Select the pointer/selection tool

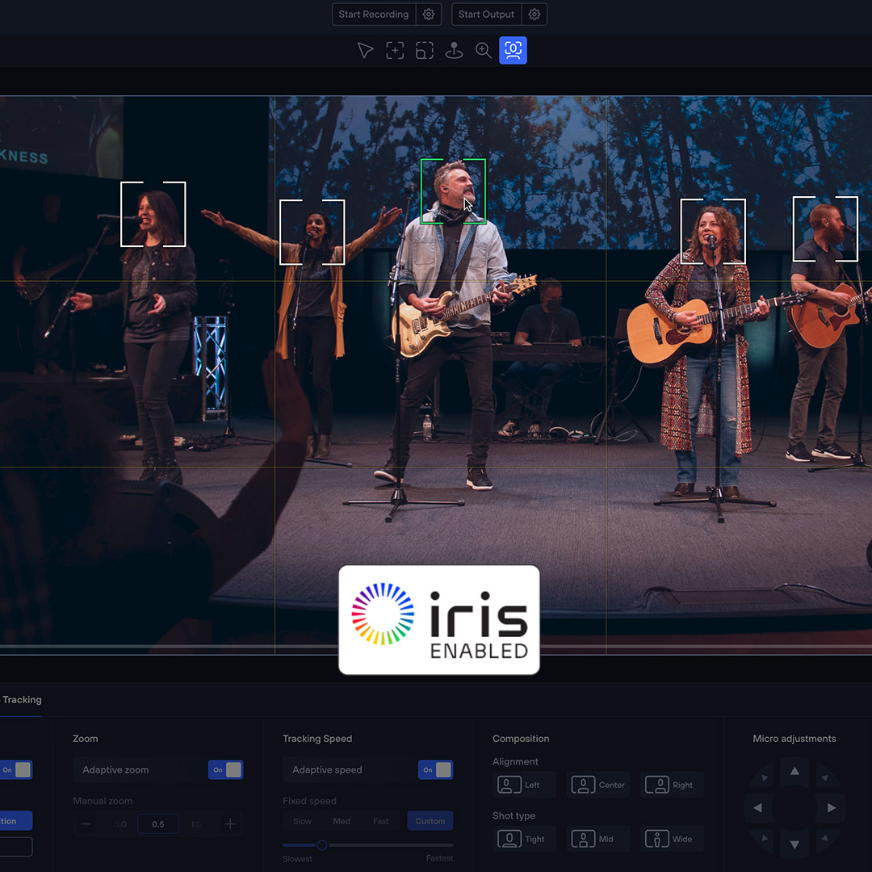pyautogui.click(x=365, y=50)
